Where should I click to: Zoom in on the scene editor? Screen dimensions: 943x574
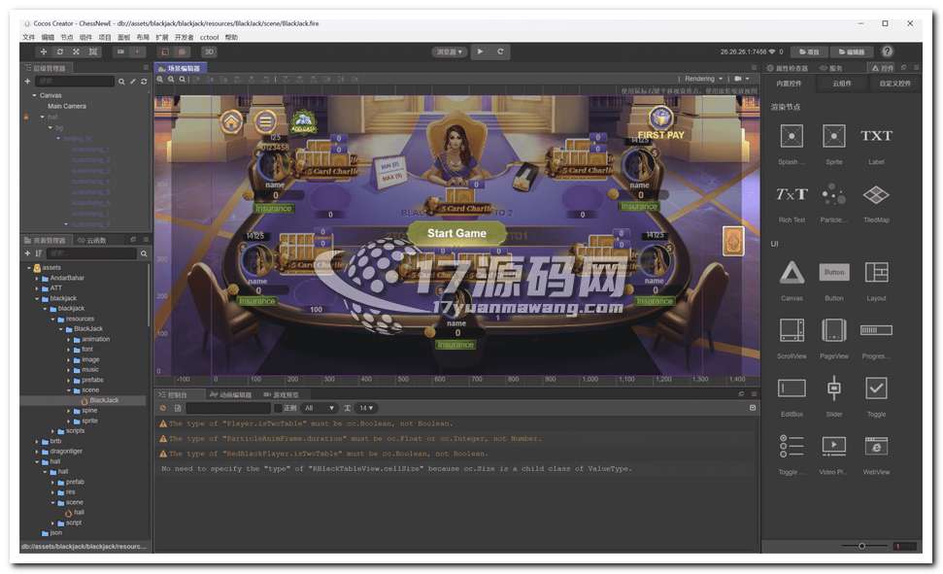pyautogui.click(x=160, y=79)
